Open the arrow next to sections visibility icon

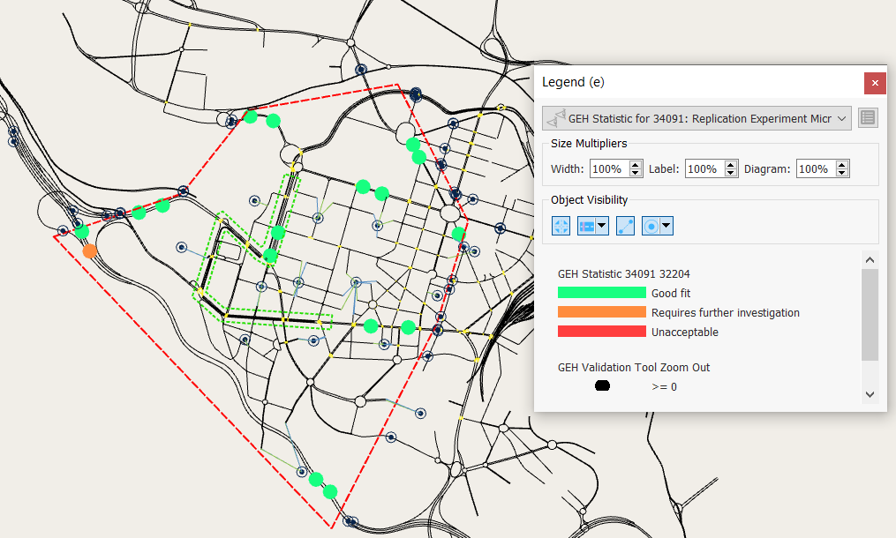(602, 226)
